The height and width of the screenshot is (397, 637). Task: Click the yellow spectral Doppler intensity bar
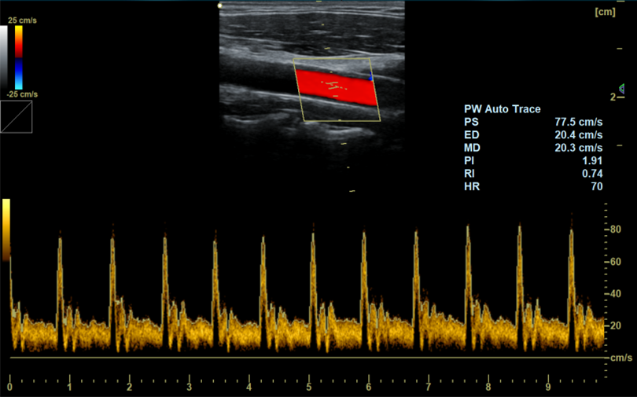[x=6, y=228]
